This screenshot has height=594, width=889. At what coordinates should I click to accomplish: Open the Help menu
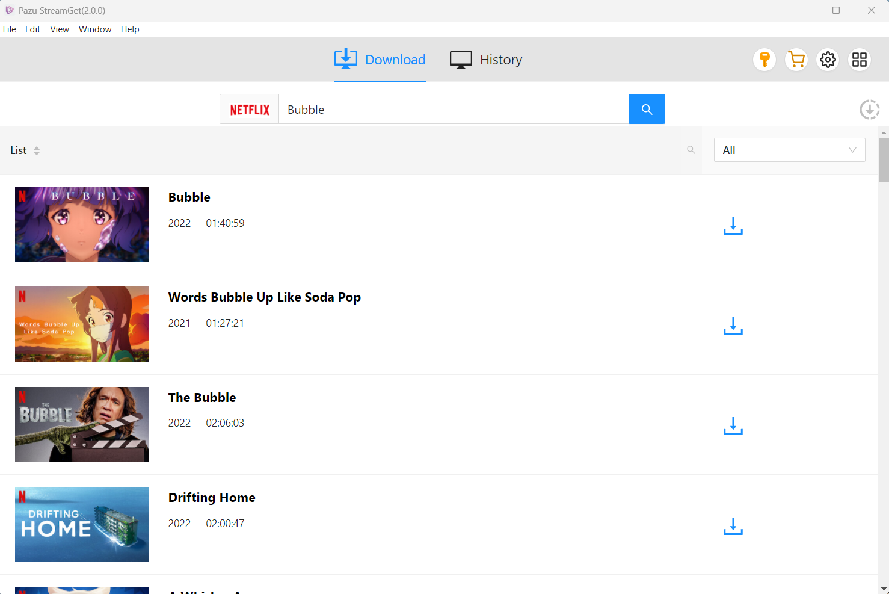coord(130,29)
